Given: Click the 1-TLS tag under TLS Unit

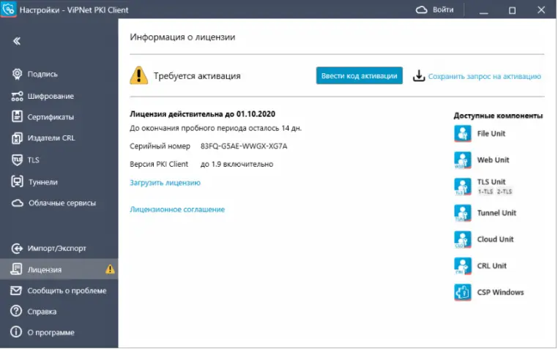Looking at the screenshot, I should [486, 192].
